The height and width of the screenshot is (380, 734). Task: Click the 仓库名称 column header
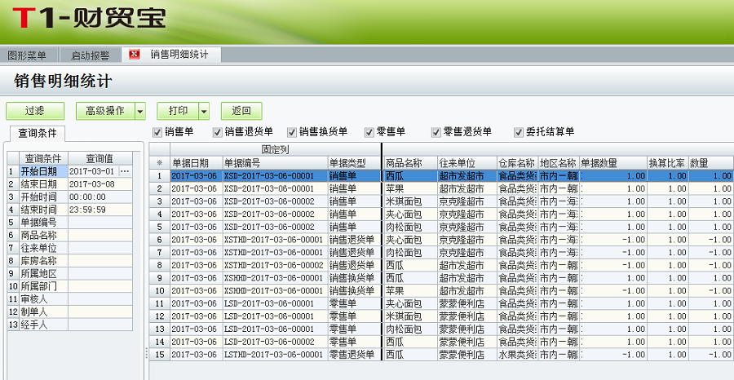click(517, 163)
